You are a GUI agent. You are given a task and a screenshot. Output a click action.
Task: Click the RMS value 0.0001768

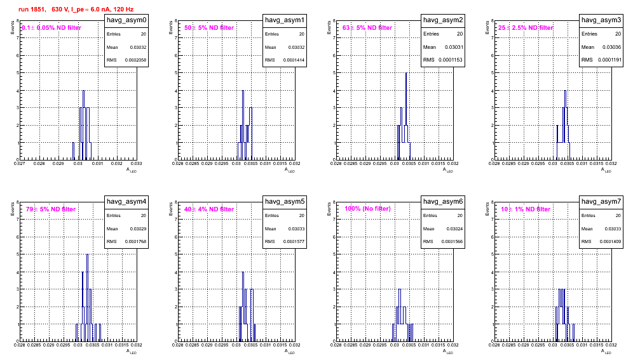pos(135,242)
